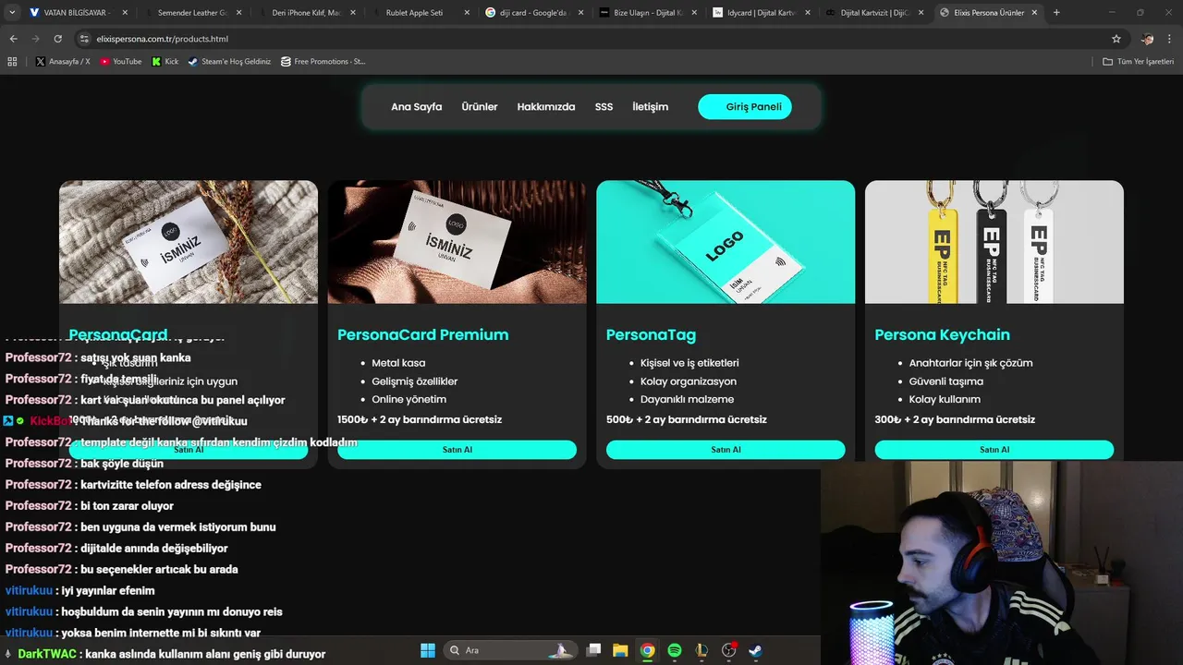Viewport: 1183px width, 665px height.
Task: Click the 500₺ price line
Action: (687, 419)
